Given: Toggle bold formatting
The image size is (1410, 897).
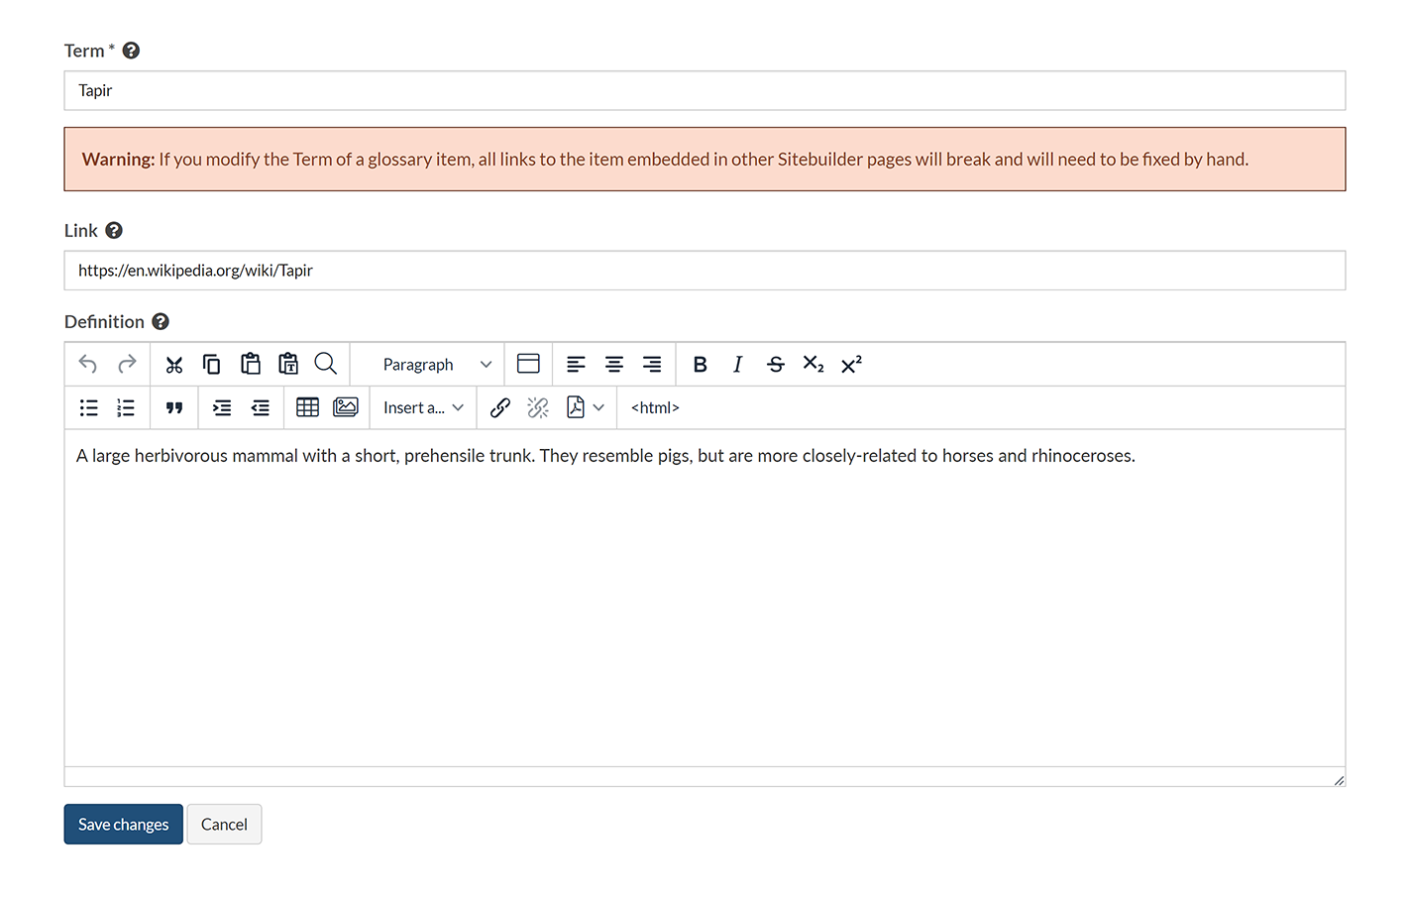Looking at the screenshot, I should point(700,365).
